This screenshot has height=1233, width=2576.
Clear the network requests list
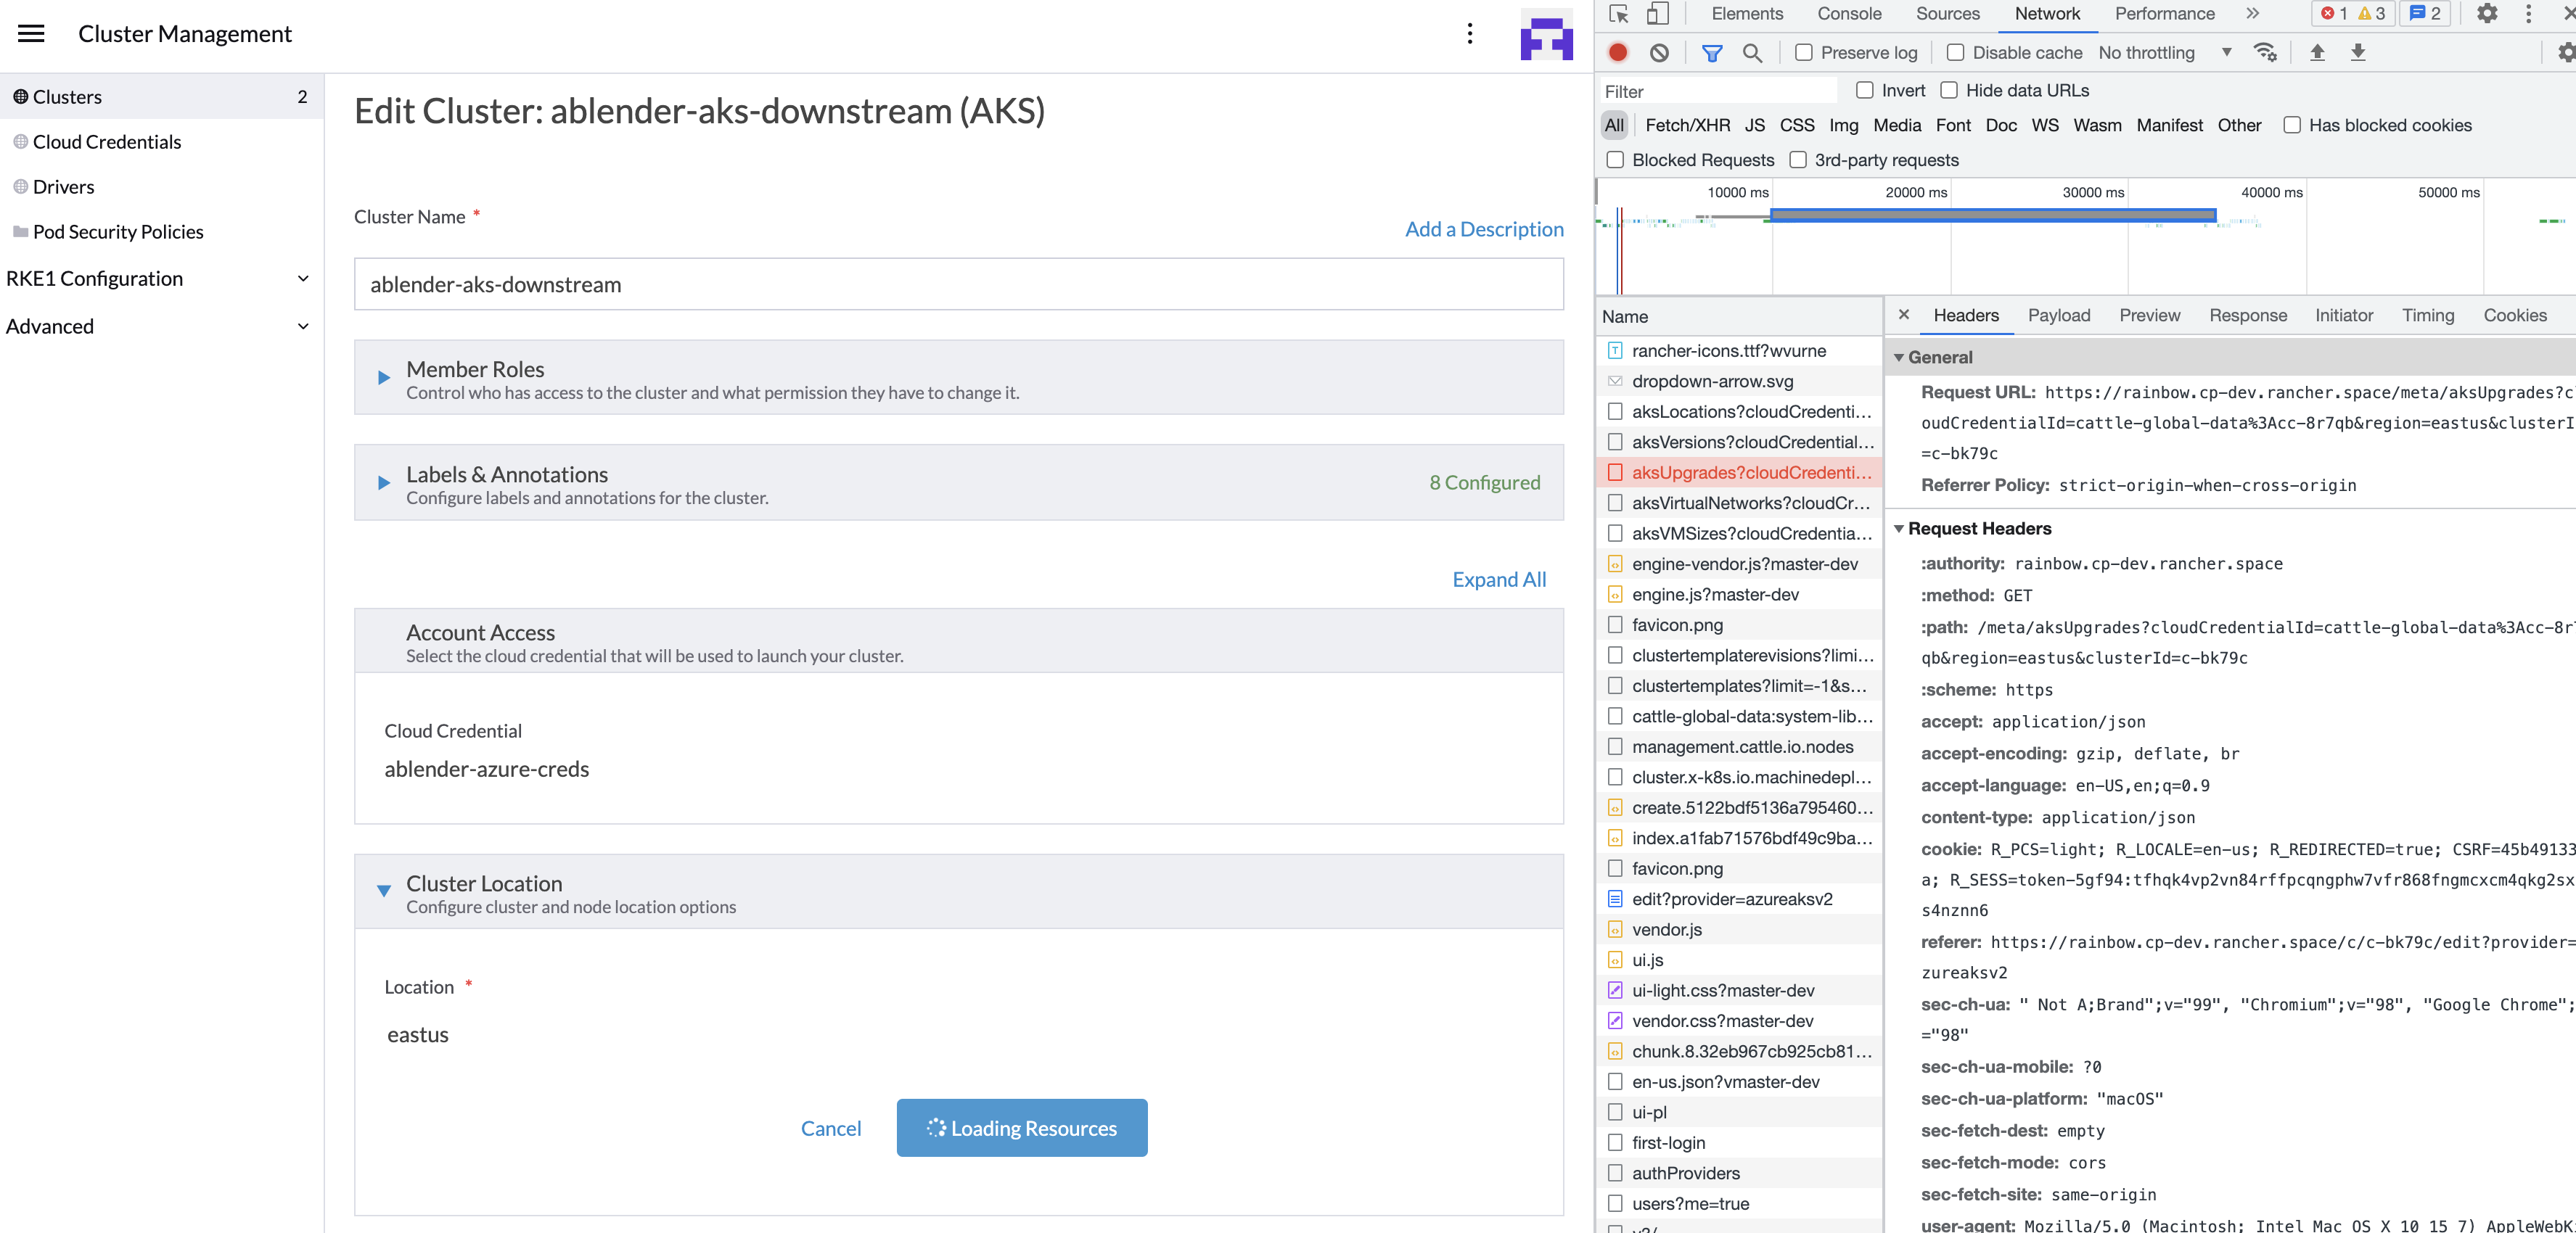[x=1660, y=52]
